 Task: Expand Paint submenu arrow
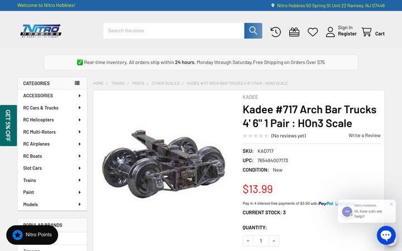79,192
